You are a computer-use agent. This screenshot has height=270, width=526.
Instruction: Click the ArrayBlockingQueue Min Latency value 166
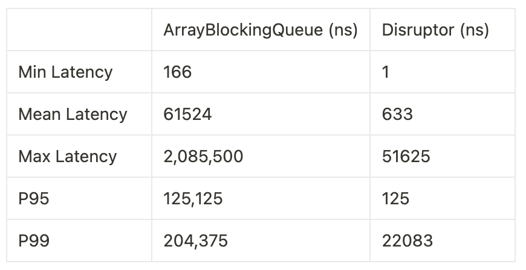(177, 72)
